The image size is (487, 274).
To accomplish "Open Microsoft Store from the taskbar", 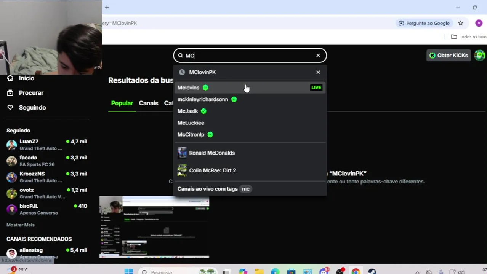I will click(x=291, y=272).
